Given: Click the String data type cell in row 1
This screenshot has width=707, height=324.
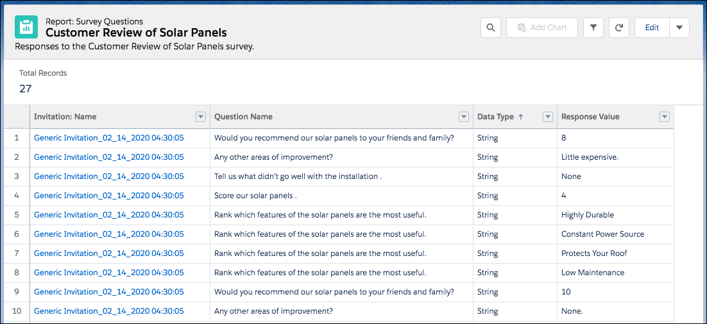Looking at the screenshot, I should [515, 138].
